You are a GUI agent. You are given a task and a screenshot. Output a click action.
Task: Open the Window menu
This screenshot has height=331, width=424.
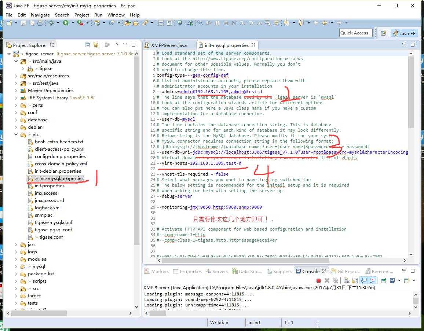tap(116, 15)
